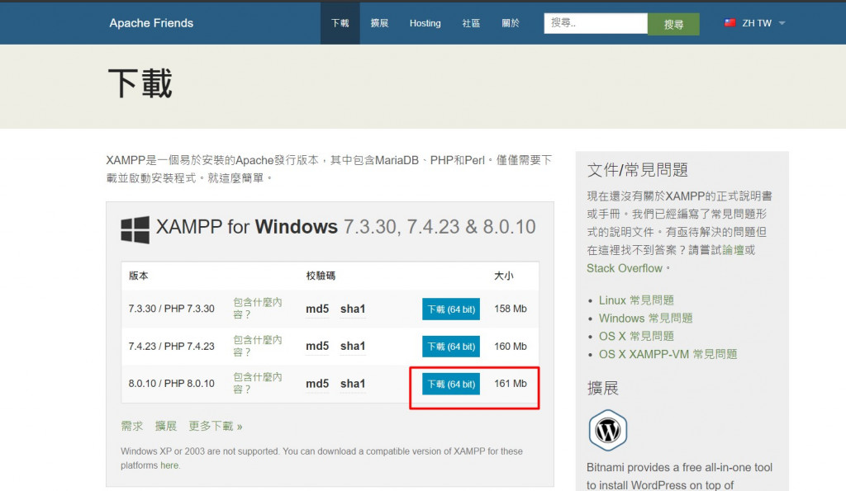846x491 pixels.
Task: Select the 7.3.30 / PHP 7.3.30 version text
Action: click(171, 309)
